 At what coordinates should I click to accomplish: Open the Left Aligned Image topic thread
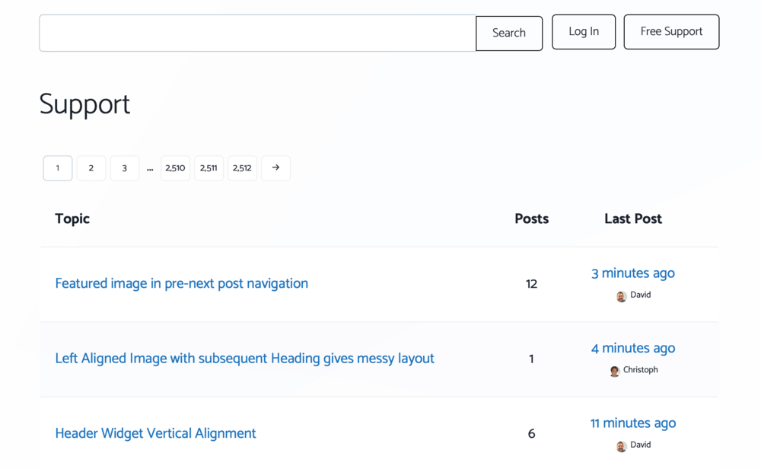[244, 358]
